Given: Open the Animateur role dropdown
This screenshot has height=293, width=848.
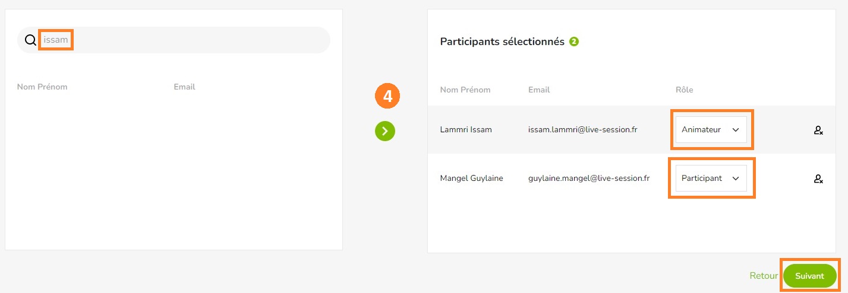Looking at the screenshot, I should coord(711,129).
